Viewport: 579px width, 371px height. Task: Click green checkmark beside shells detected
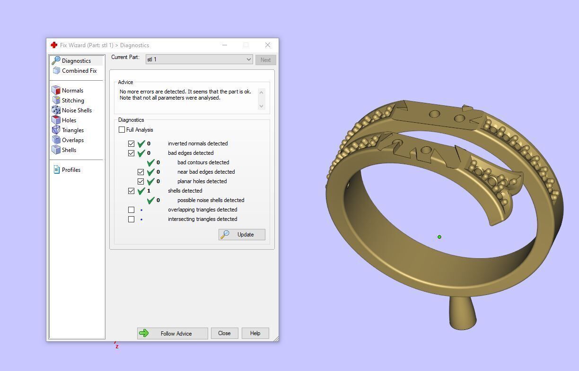(141, 191)
